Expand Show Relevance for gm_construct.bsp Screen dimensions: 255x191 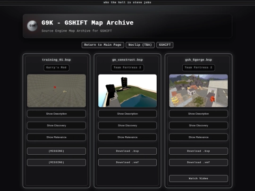pos(127,137)
